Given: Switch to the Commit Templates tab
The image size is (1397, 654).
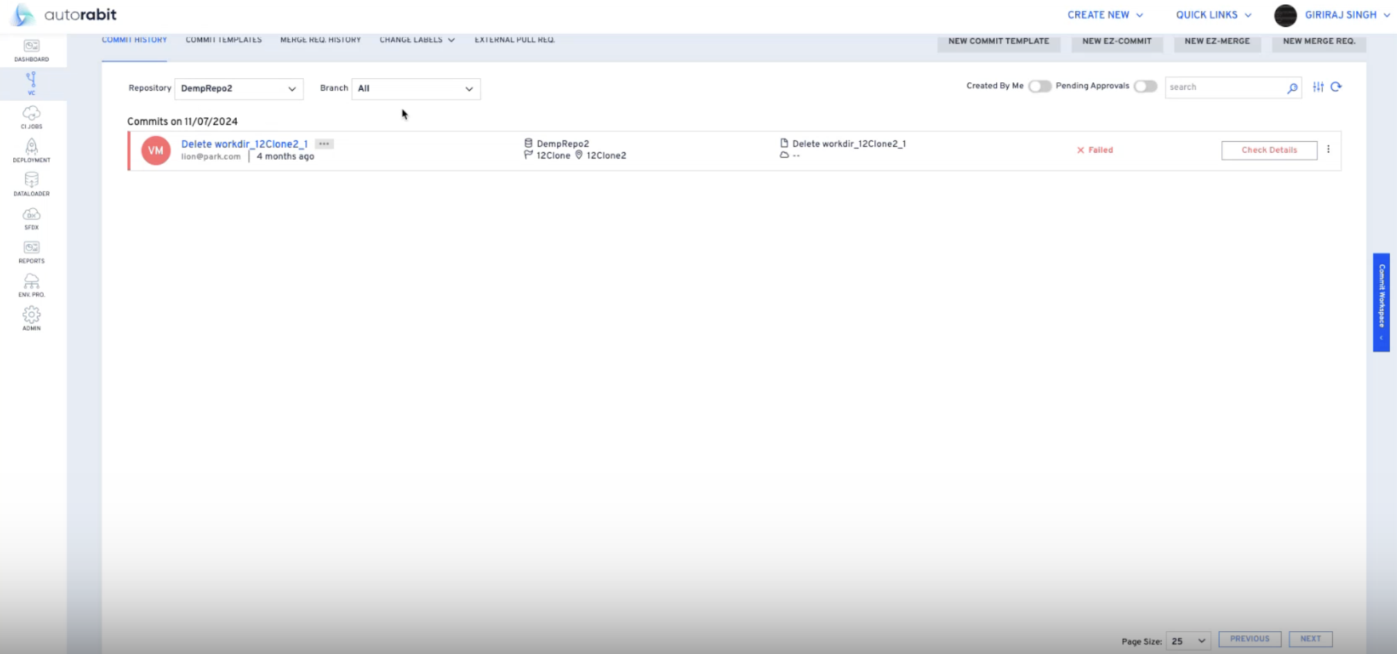Looking at the screenshot, I should (x=224, y=40).
